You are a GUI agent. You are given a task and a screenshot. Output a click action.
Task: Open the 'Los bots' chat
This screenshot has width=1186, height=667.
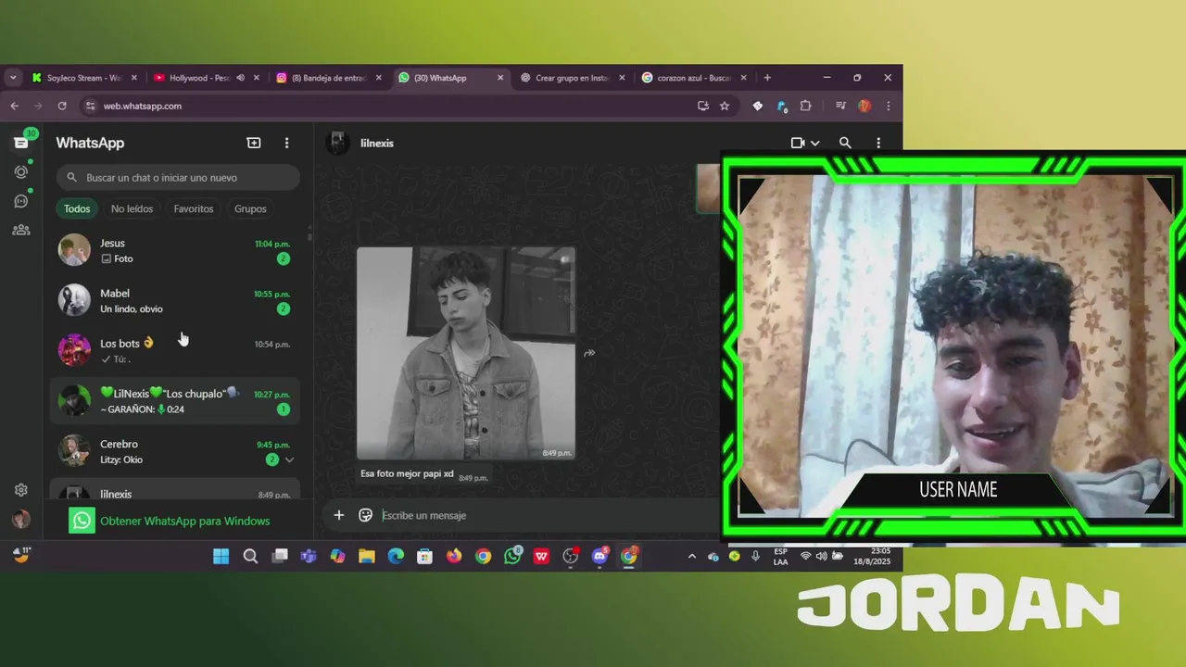pyautogui.click(x=175, y=350)
